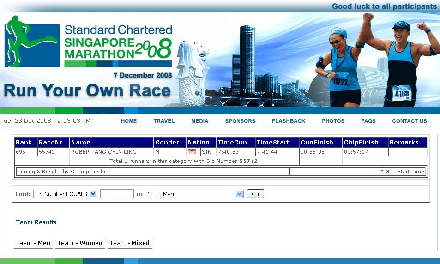Click Timing & Results by ChampionChip text

coord(63,171)
